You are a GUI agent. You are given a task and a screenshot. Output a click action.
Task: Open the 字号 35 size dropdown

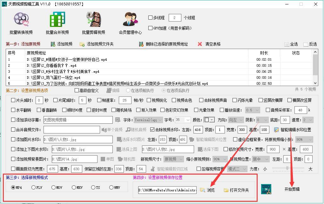coord(183,120)
